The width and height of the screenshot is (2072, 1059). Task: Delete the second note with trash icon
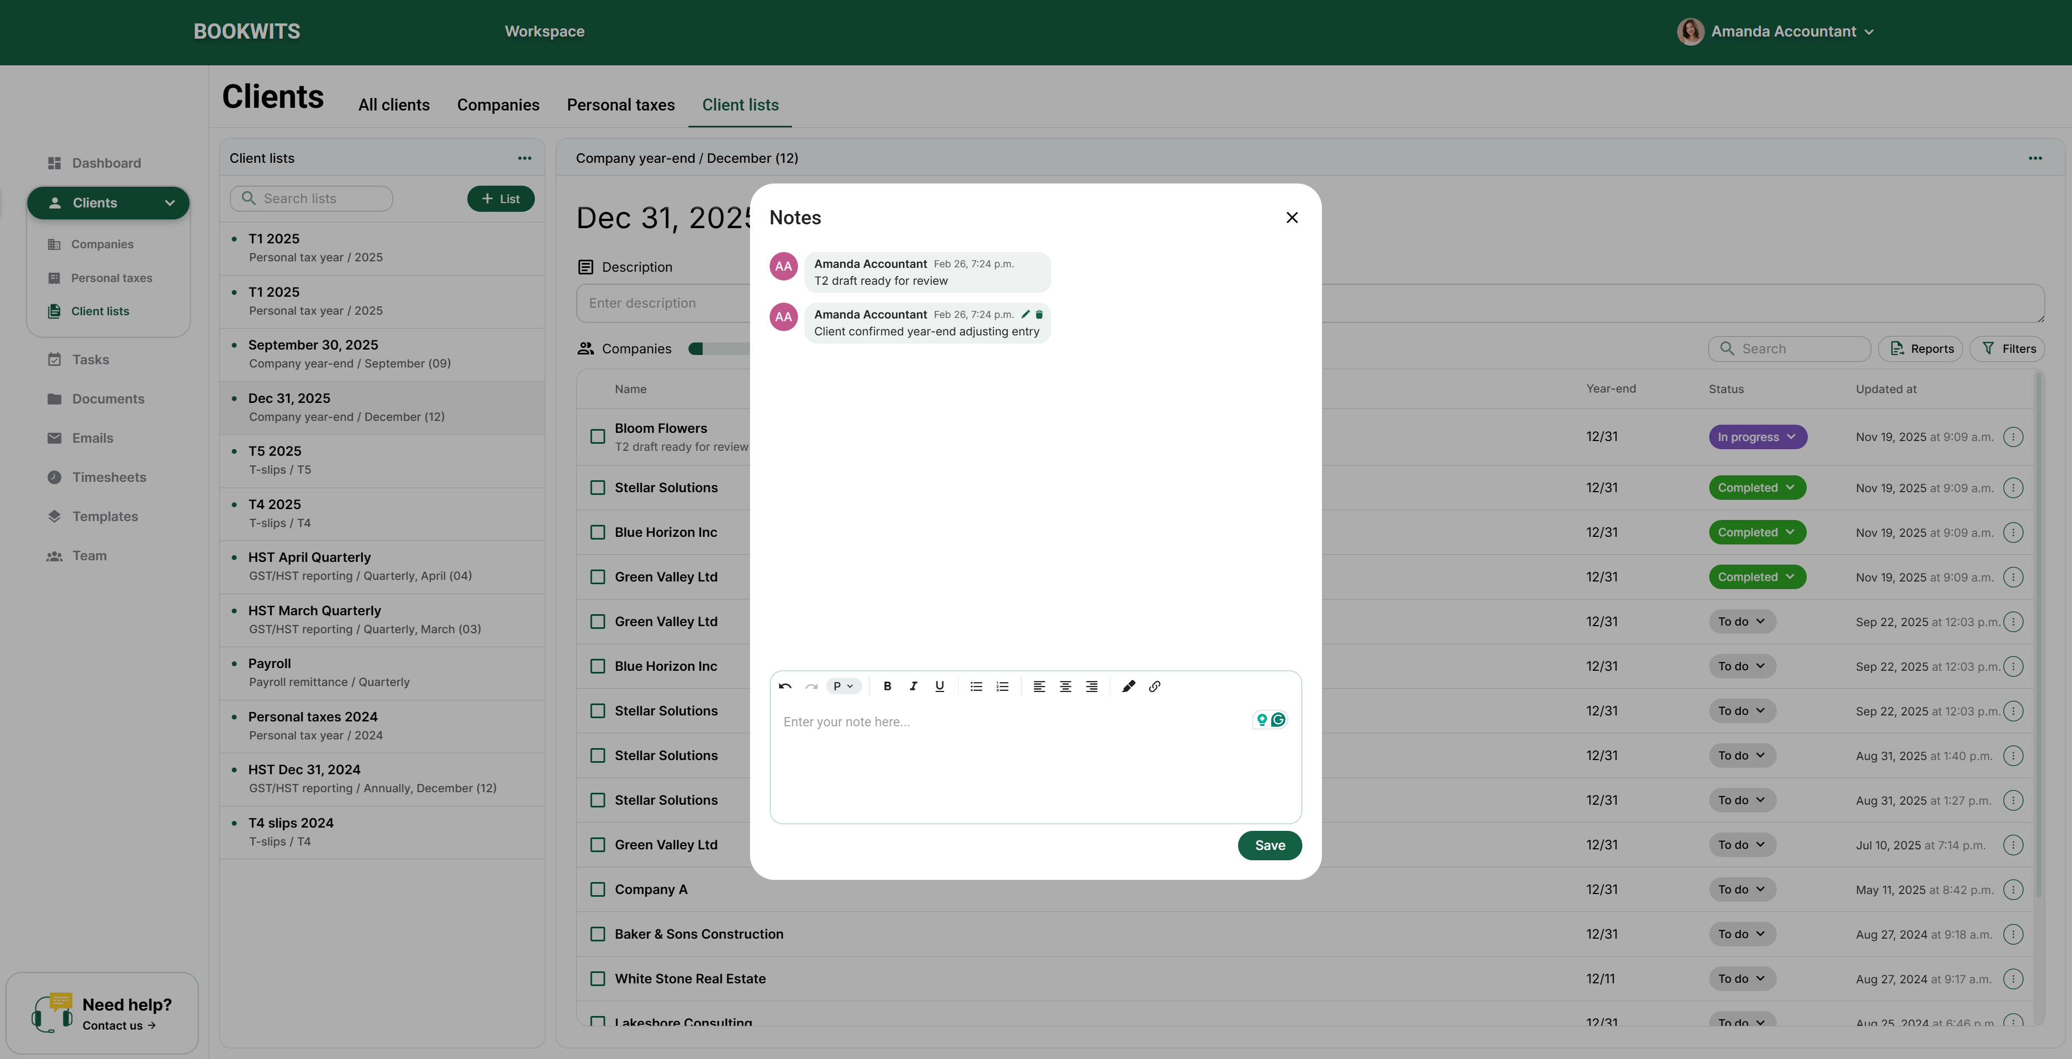click(1039, 314)
